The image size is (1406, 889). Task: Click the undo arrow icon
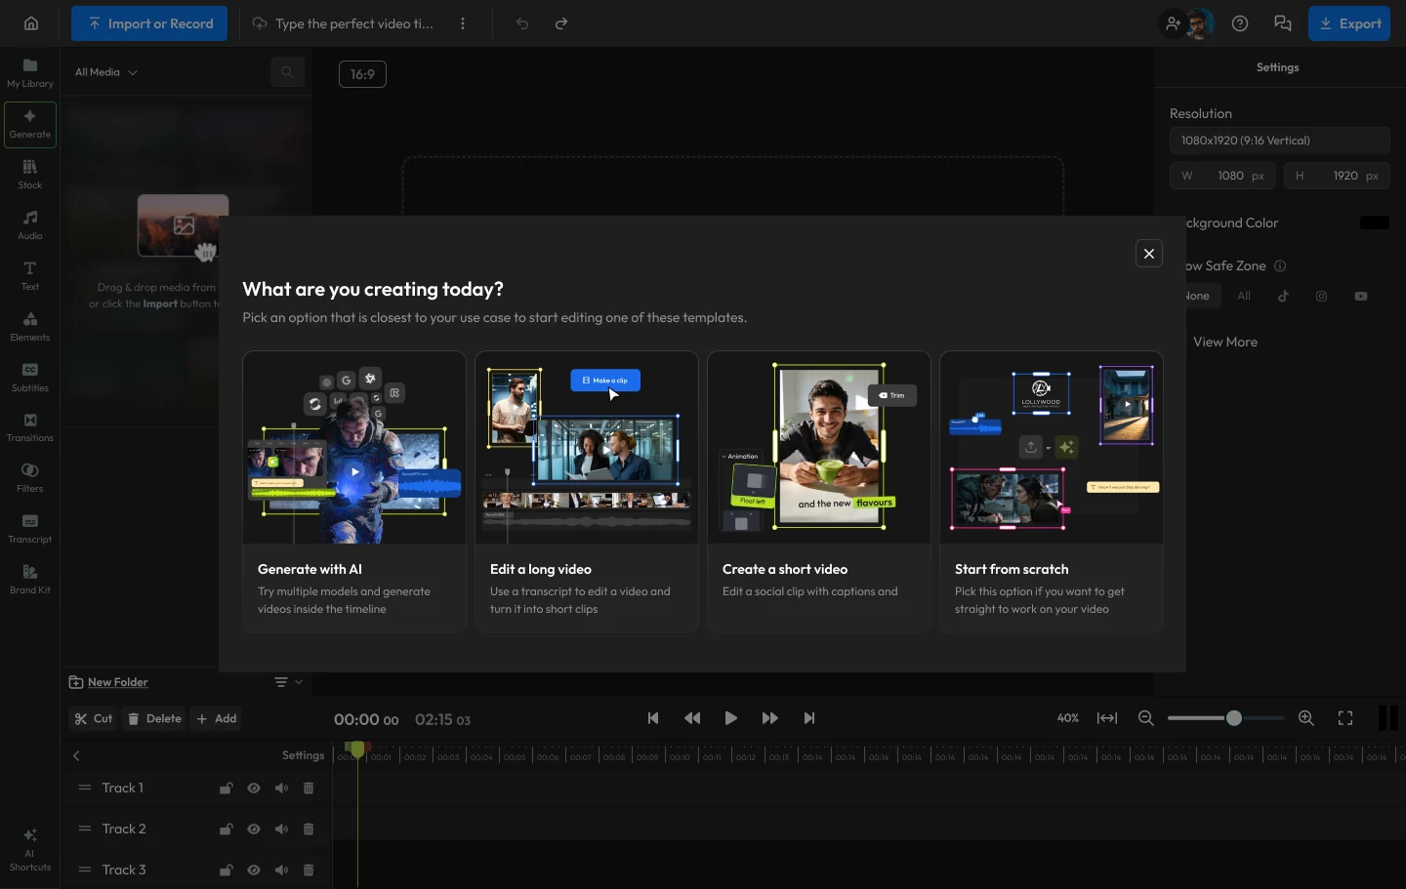522,23
